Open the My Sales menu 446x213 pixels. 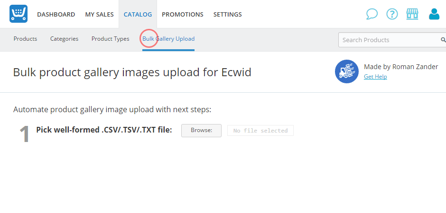(99, 15)
